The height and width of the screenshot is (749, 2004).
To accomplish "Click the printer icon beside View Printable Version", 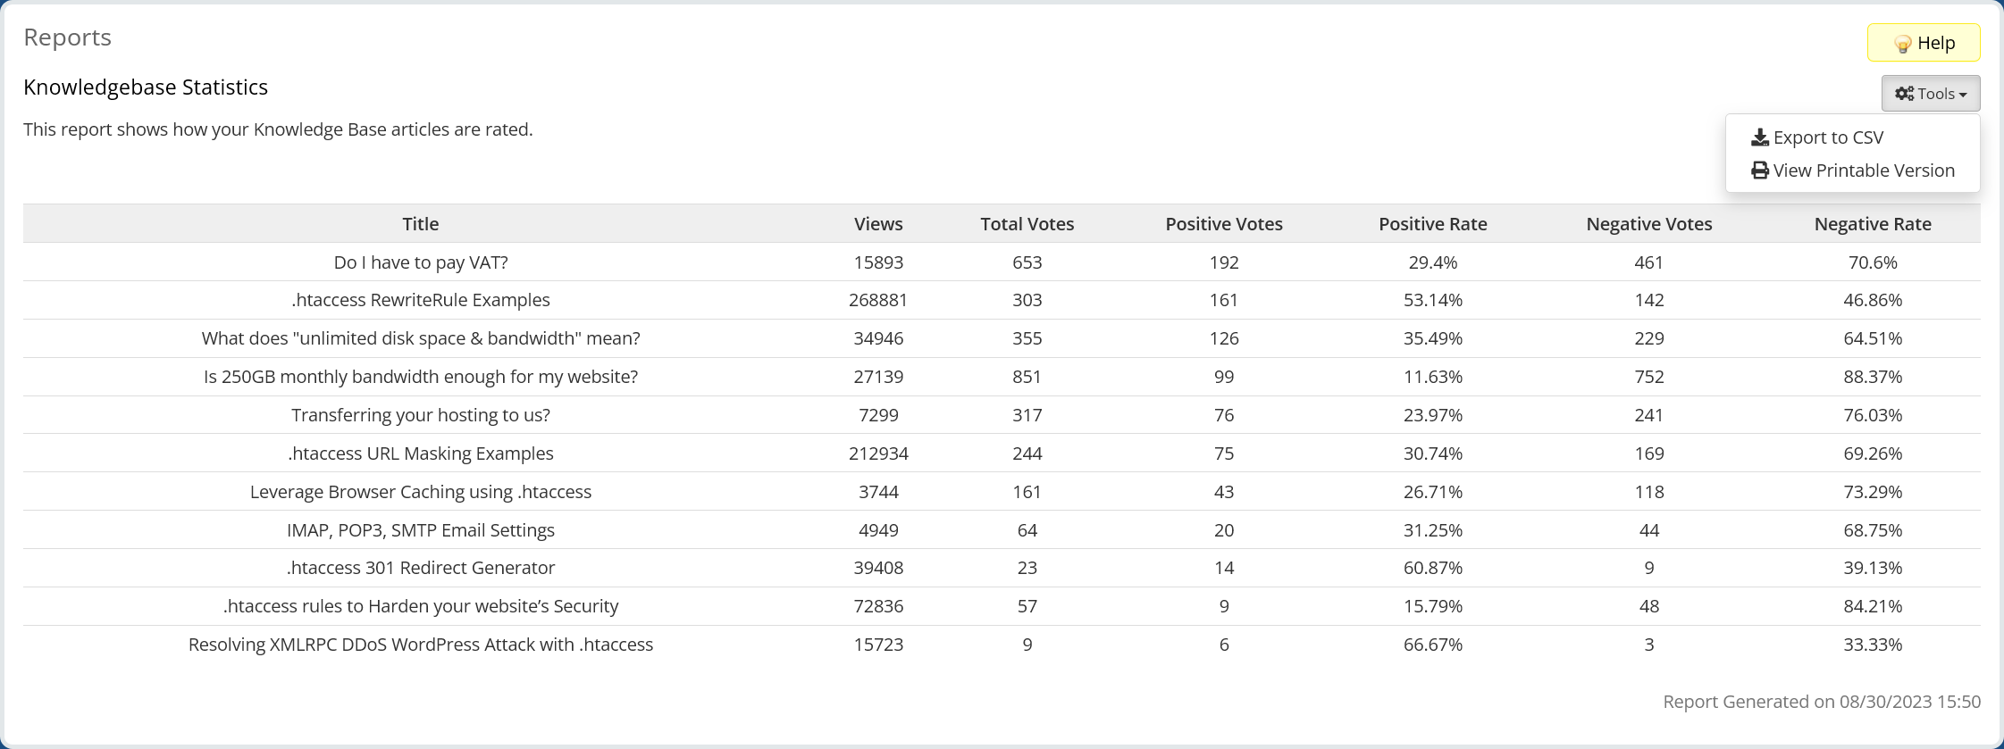I will click(1759, 171).
